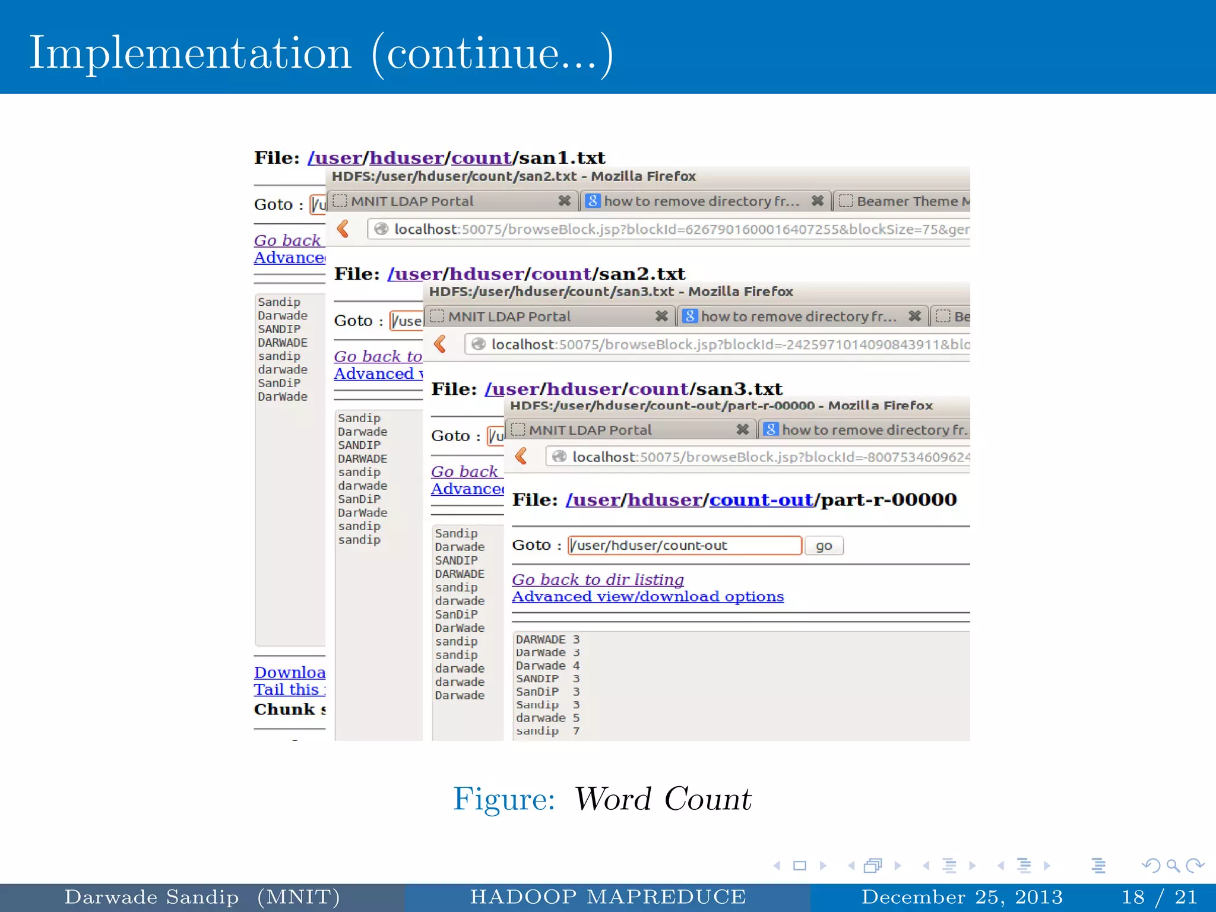Click Beamer go-forward curved arrow

[x=1195, y=866]
